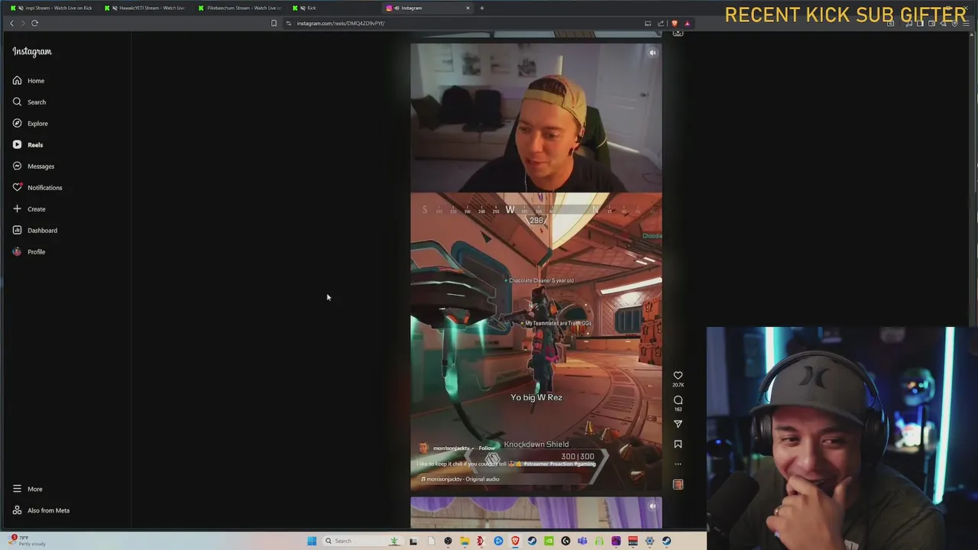Open Microsoft Teams from the taskbar
Image resolution: width=978 pixels, height=550 pixels.
point(582,541)
